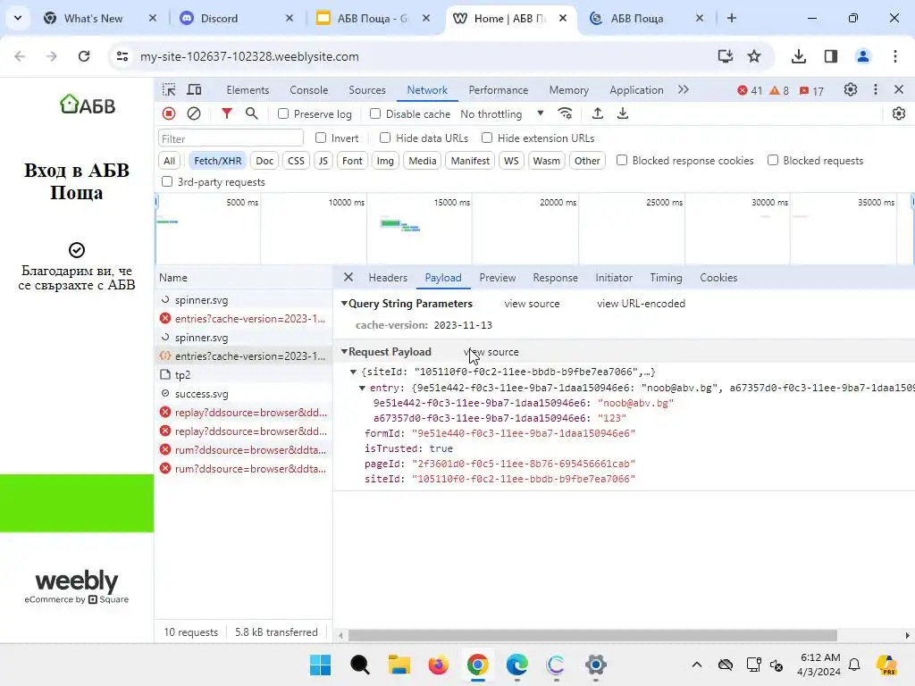Screen dimensions: 915x686
Task: Click view URL-encoded link
Action: [x=641, y=304]
